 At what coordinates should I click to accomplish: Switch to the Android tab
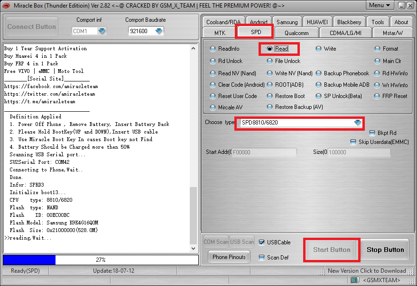click(259, 22)
